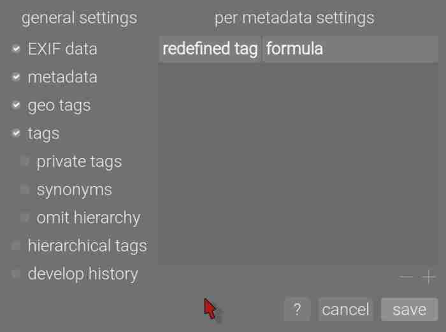The height and width of the screenshot is (332, 446).
Task: Remove selected metadata entry with minus icon
Action: [406, 277]
